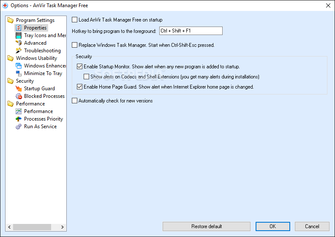Uncheck Enable Startup Monitor
335x237 pixels.
[x=80, y=67]
